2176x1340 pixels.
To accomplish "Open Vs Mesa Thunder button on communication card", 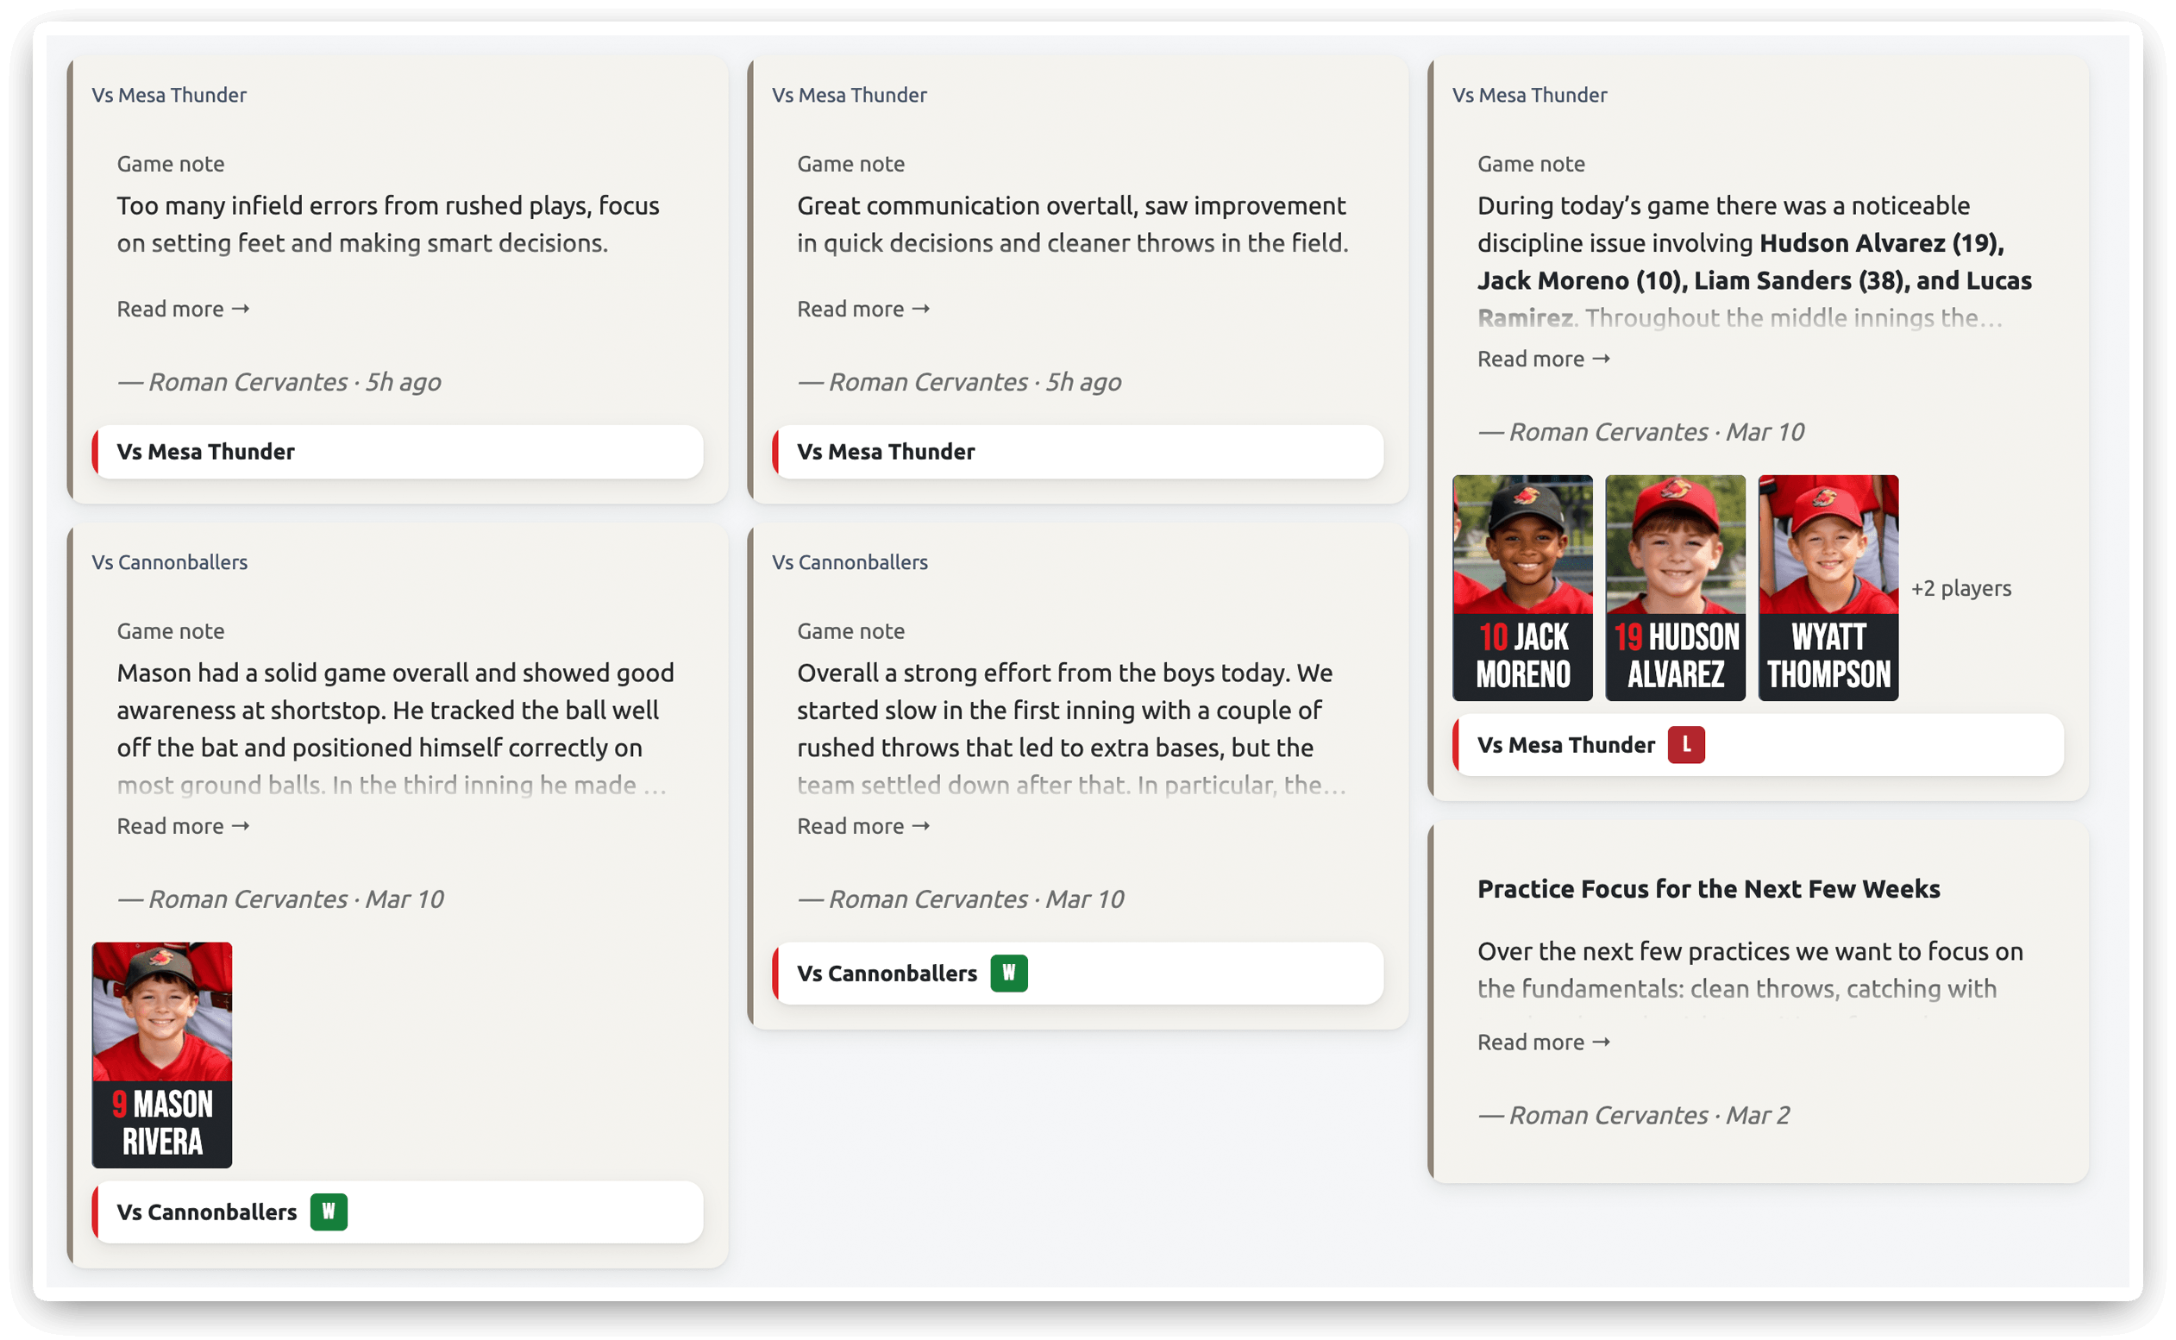I will click(x=1077, y=452).
